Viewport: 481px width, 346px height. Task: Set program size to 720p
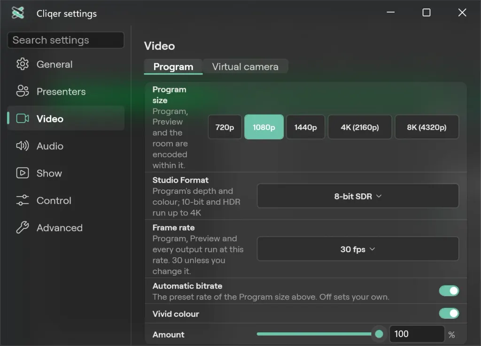click(225, 127)
